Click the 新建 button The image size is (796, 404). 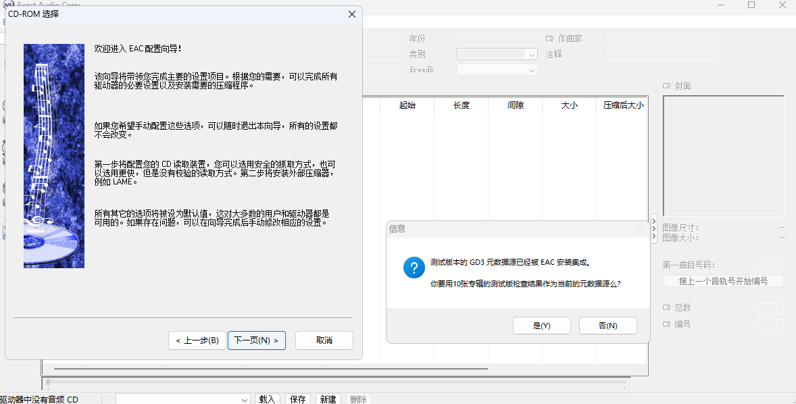coord(328,399)
